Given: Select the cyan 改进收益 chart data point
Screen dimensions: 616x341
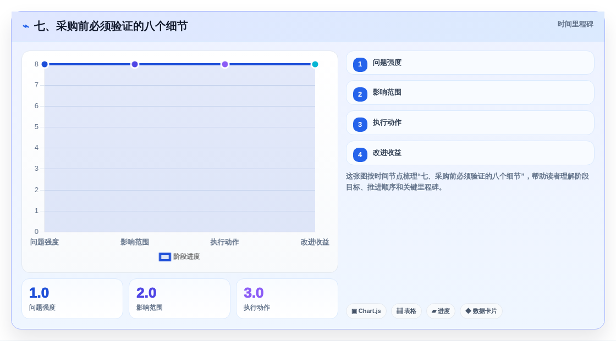Looking at the screenshot, I should coord(315,64).
